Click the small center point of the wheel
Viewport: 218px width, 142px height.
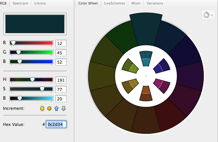pos(146,76)
